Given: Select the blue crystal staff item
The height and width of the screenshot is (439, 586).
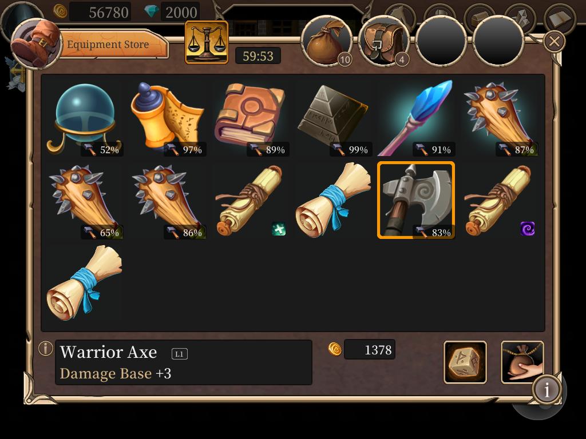Looking at the screenshot, I should pos(416,118).
